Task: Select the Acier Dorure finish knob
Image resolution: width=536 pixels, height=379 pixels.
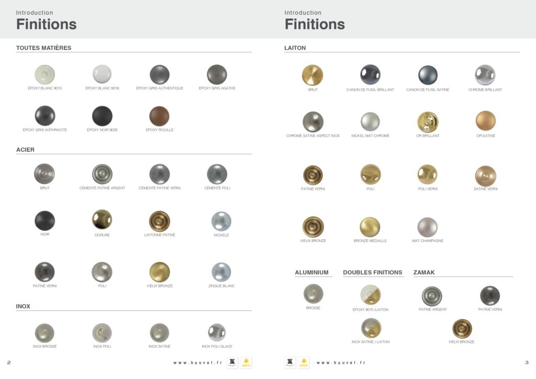Action: click(x=102, y=220)
